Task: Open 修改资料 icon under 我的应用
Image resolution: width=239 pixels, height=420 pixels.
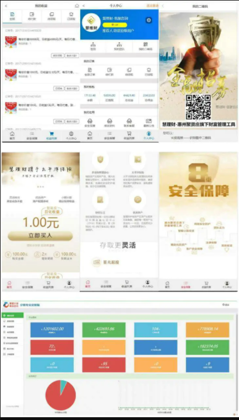Action: click(x=109, y=123)
